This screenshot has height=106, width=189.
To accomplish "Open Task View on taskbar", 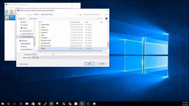I will [14, 104].
